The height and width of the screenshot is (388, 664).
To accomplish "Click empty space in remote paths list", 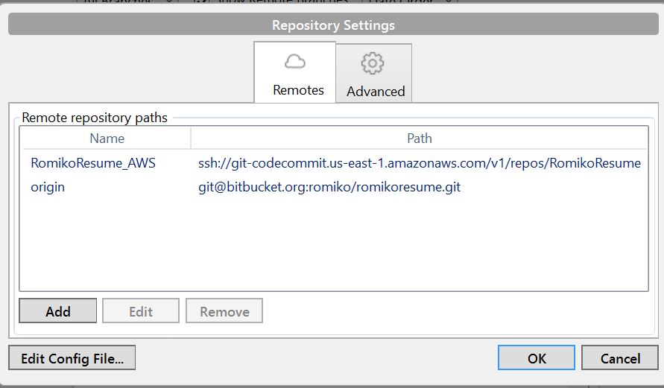I will [332, 246].
